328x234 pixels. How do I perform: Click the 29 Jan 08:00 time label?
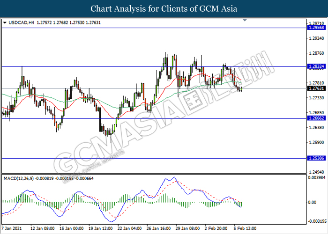188,228
